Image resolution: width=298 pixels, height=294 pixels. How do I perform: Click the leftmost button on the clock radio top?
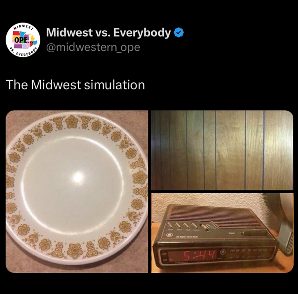(169, 226)
